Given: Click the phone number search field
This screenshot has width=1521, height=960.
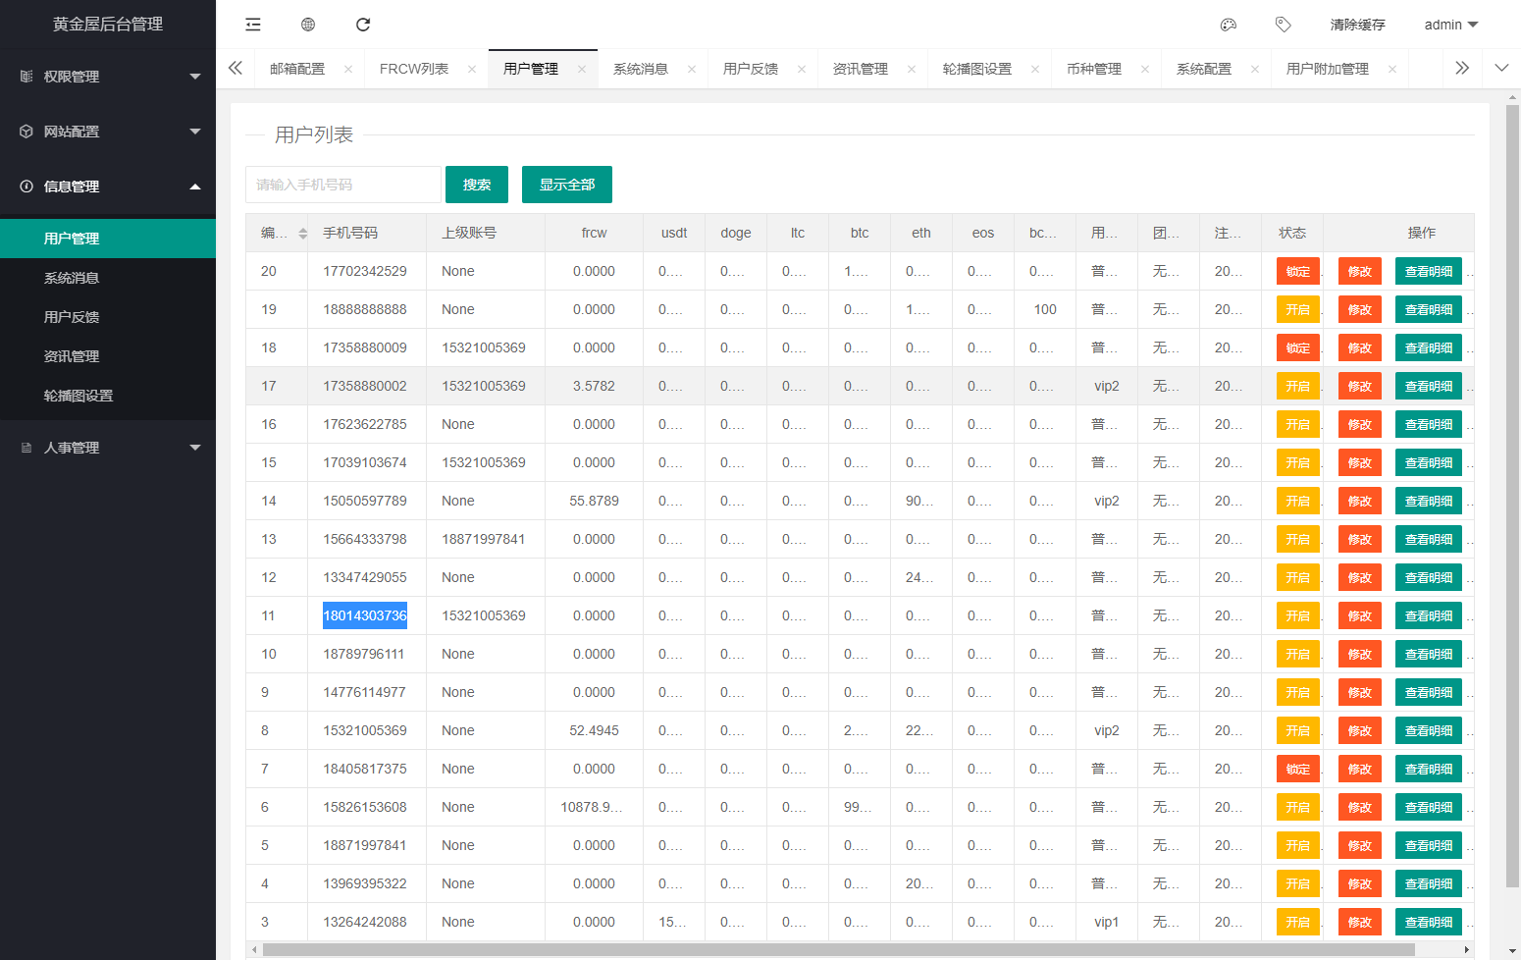Looking at the screenshot, I should tap(343, 185).
